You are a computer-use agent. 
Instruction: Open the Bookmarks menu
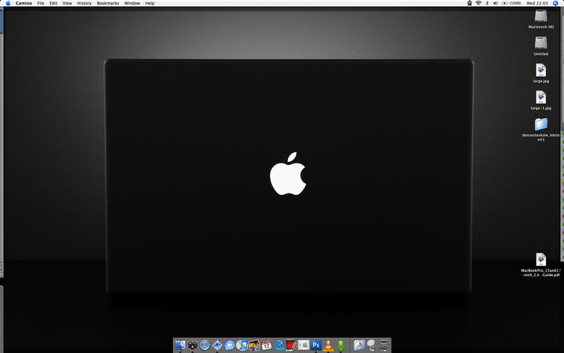[108, 3]
